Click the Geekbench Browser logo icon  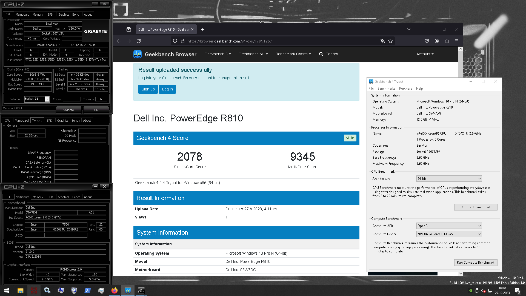coord(138,54)
